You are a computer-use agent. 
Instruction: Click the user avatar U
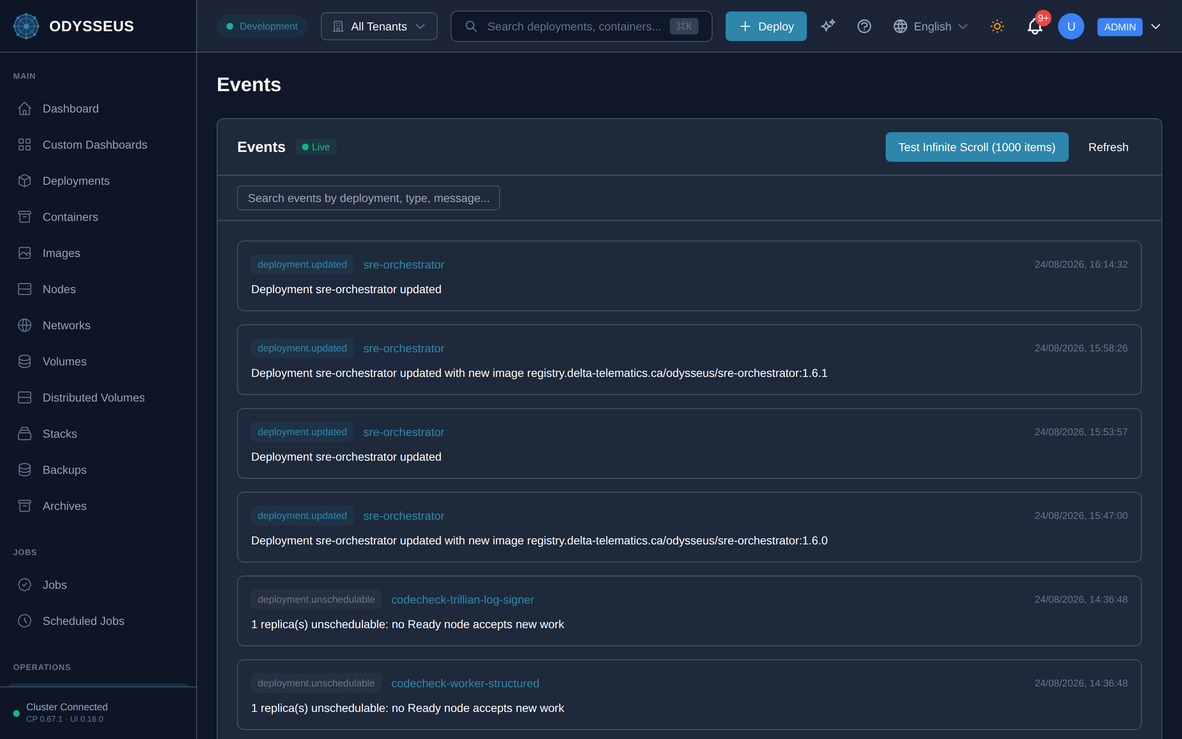1071,26
